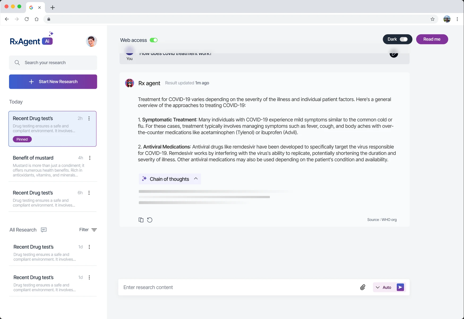
Task: Open the Auto mode dropdown
Action: click(x=384, y=287)
